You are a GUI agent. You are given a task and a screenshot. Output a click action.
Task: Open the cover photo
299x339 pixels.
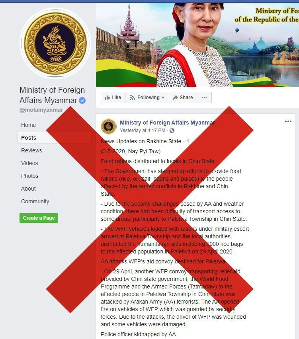(197, 45)
